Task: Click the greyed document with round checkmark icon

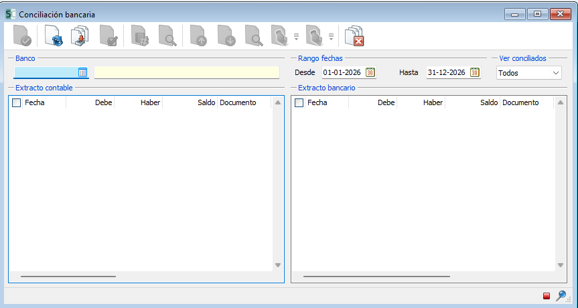Action: coord(22,35)
